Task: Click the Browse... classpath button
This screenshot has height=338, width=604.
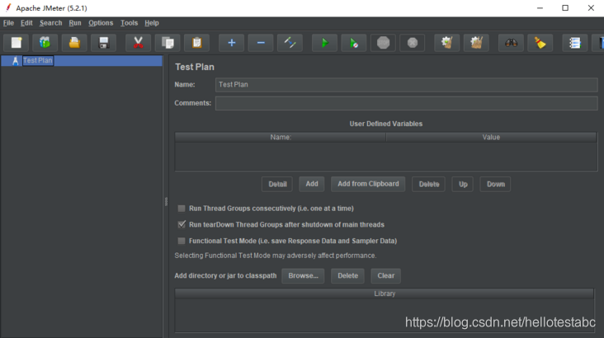Action: tap(303, 275)
